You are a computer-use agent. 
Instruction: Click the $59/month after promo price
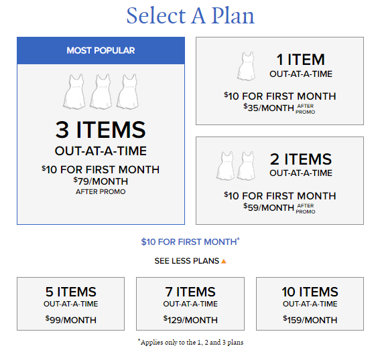click(279, 208)
